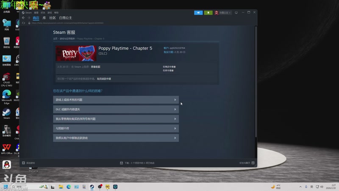Image resolution: width=339 pixels, height=191 pixels.
Task: Open the 网络 desktop icon
Action: 6,25
